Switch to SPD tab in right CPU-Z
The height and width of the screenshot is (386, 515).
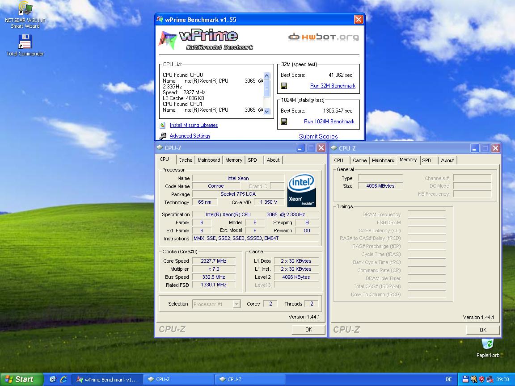click(x=426, y=160)
